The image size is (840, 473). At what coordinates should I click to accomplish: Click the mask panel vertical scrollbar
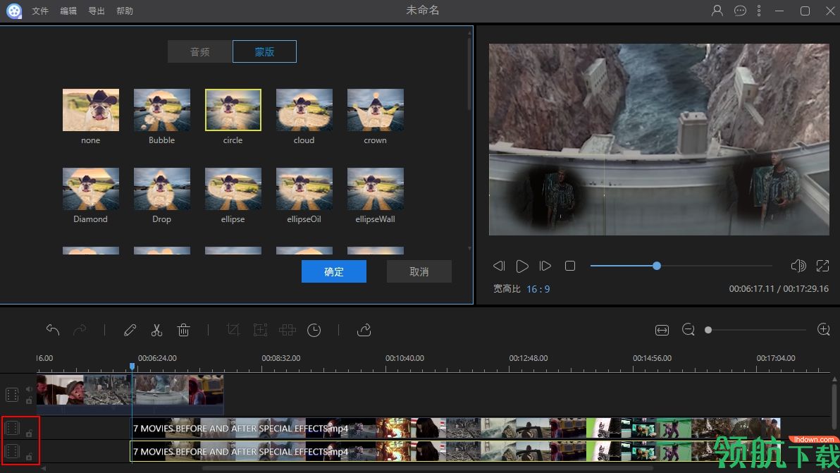pos(470,73)
